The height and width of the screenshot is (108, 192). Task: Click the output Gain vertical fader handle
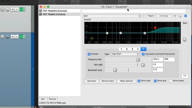click(x=185, y=39)
